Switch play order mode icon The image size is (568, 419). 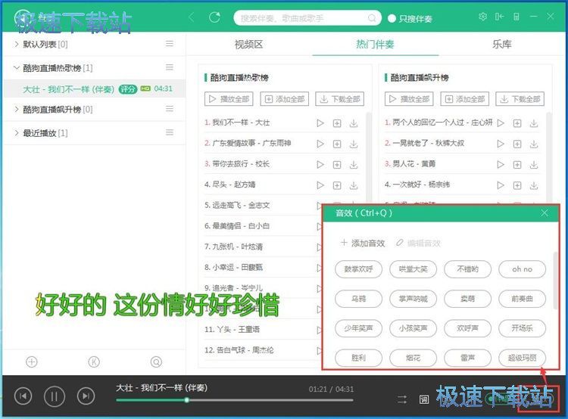pos(402,399)
